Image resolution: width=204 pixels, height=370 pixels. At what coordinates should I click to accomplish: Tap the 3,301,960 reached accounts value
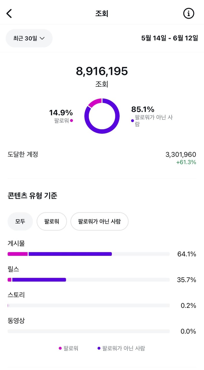point(181,155)
